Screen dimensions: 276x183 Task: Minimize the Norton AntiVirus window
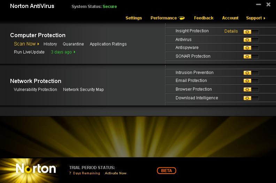click(x=259, y=5)
